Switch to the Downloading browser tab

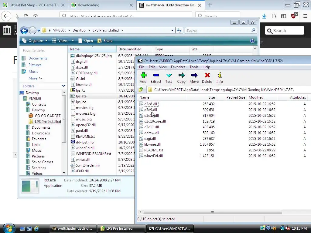(102, 5)
